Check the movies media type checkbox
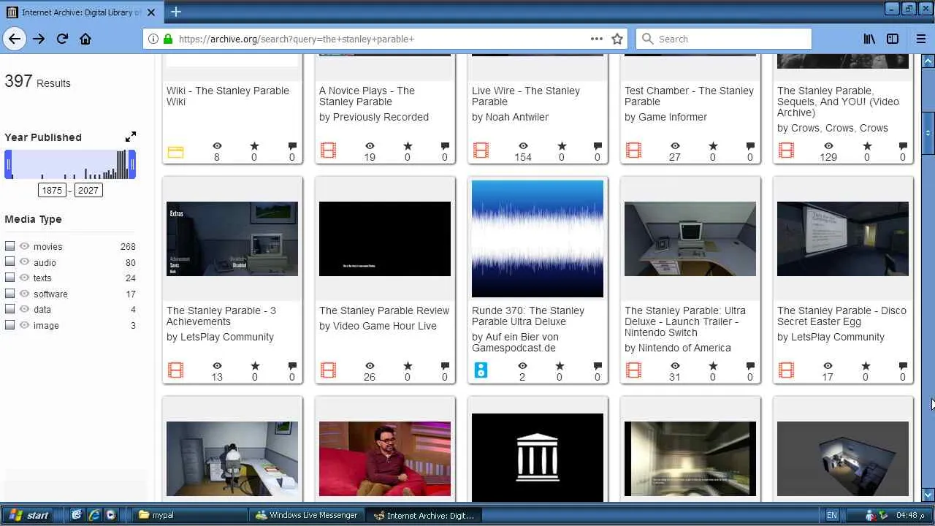The height and width of the screenshot is (526, 935). [9, 246]
